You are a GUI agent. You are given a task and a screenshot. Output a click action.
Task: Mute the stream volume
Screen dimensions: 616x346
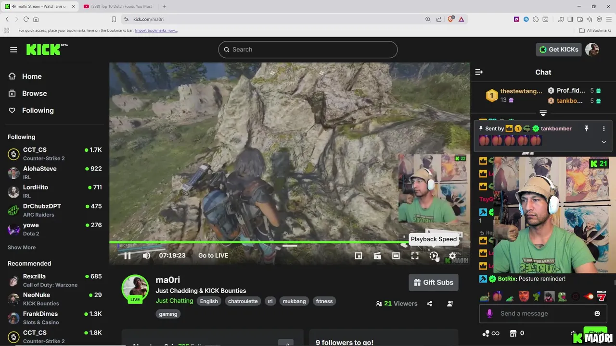coord(146,256)
